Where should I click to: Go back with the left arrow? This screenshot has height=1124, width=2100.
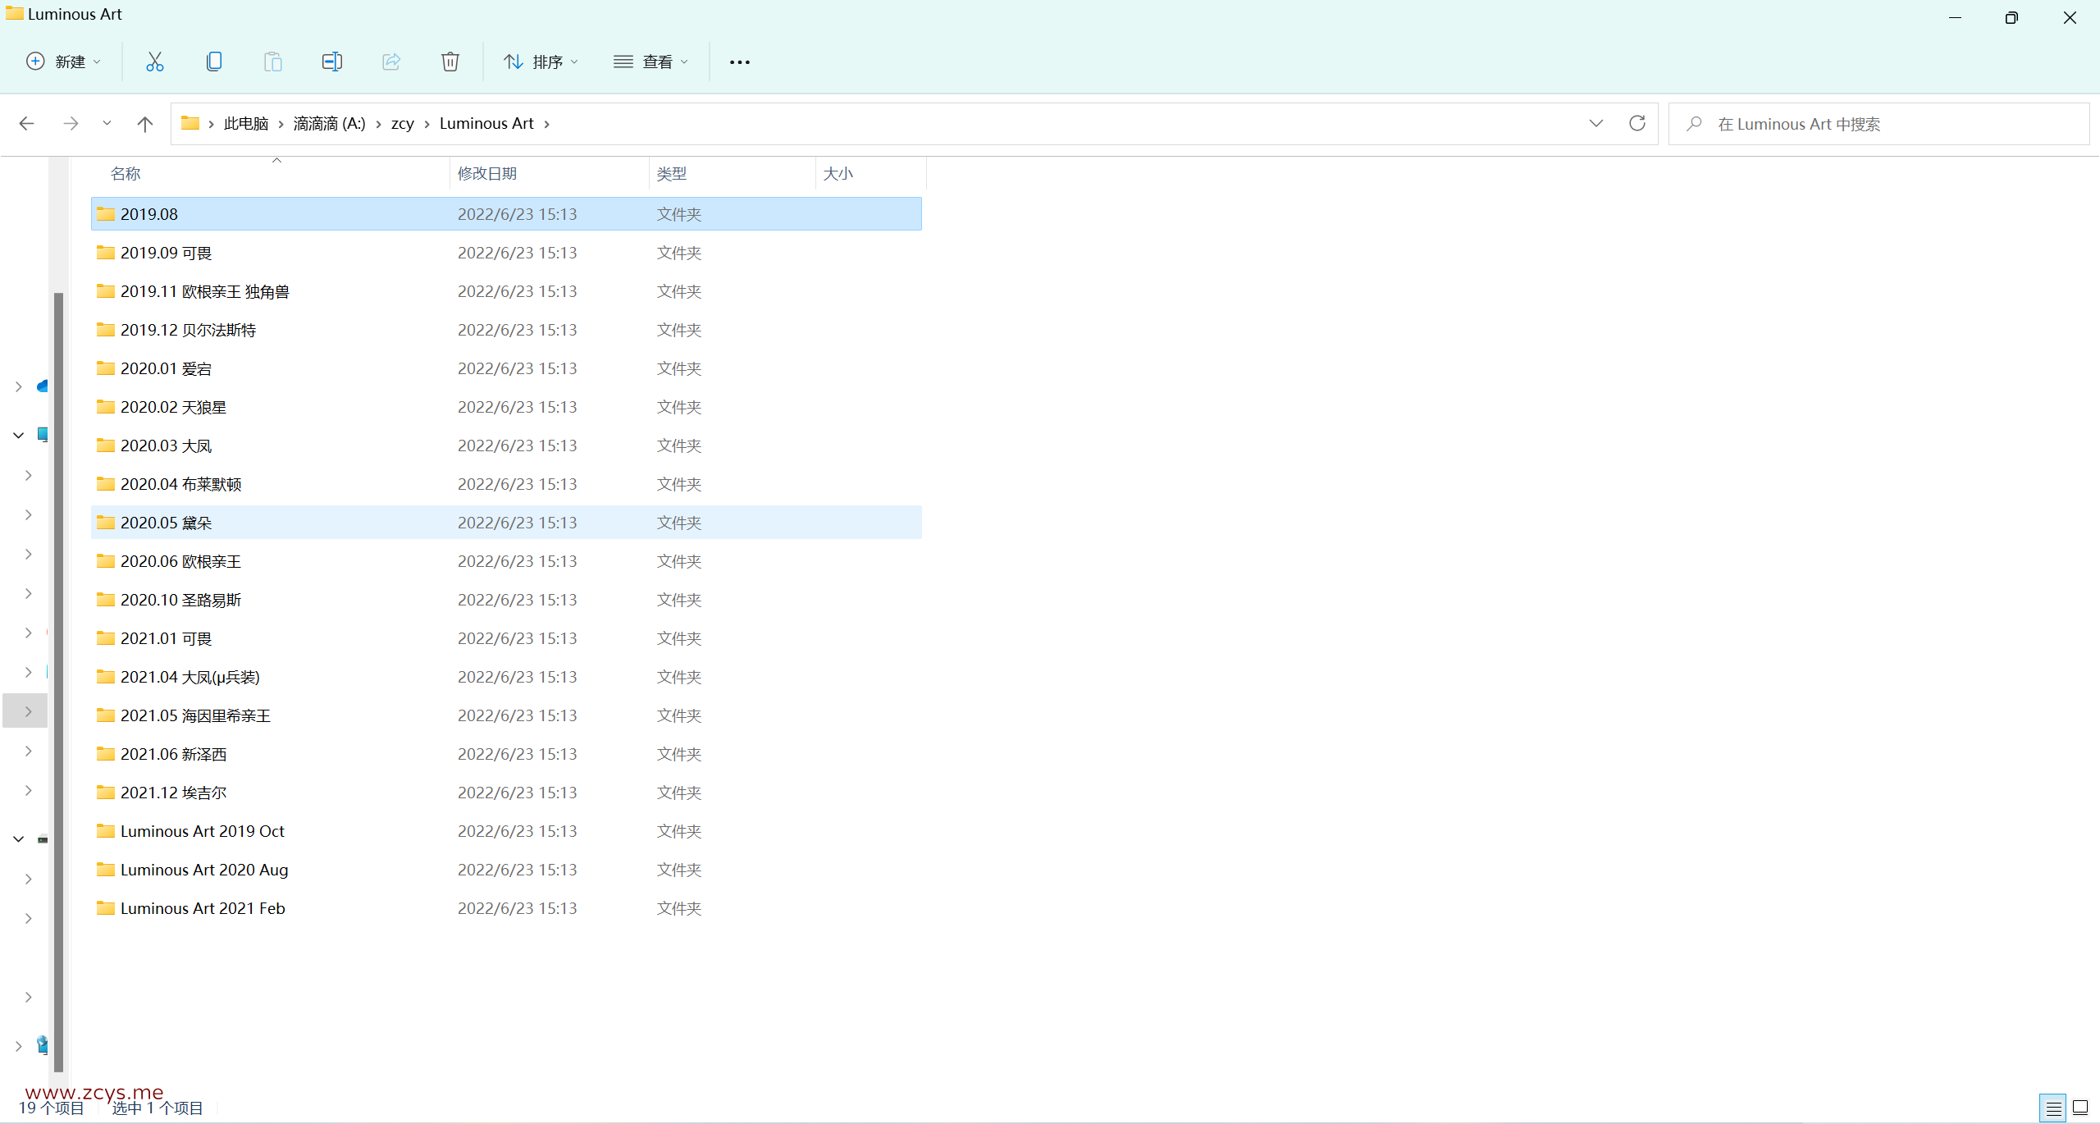click(x=26, y=124)
